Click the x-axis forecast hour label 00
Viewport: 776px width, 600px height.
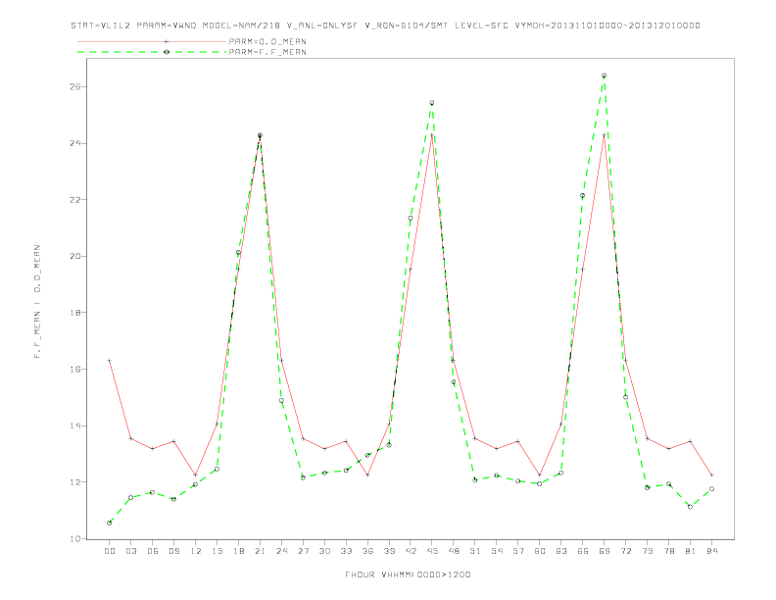[110, 551]
